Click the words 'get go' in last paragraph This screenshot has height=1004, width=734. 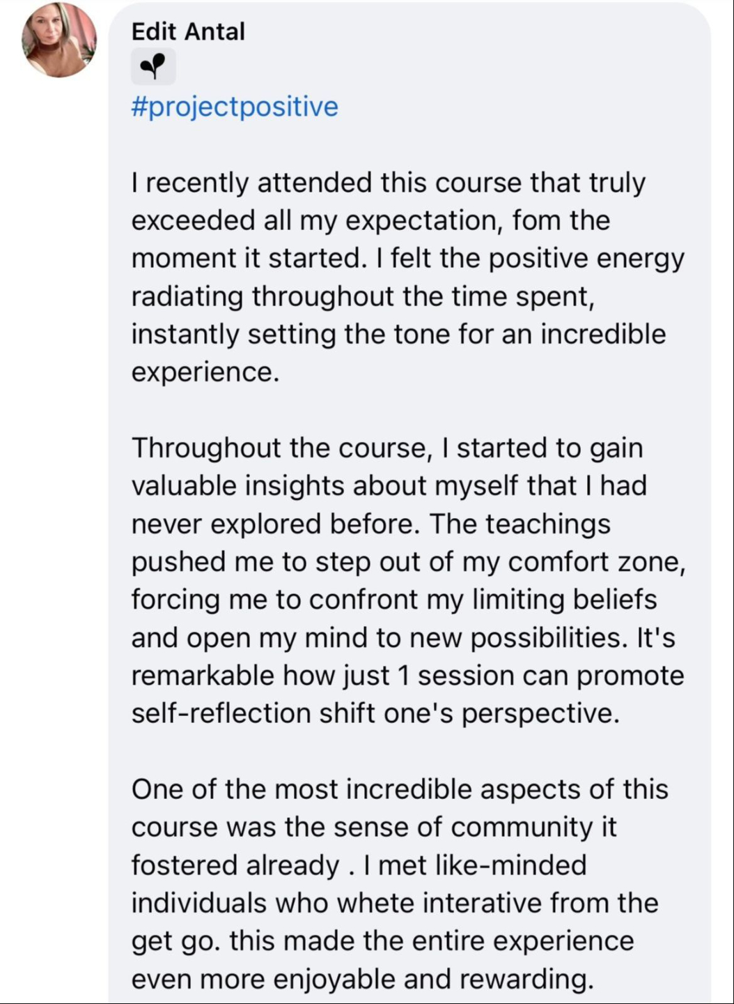175,941
